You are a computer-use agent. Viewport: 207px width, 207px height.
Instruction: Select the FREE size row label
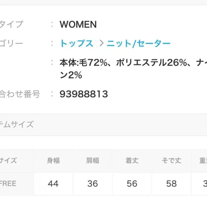click(8, 184)
